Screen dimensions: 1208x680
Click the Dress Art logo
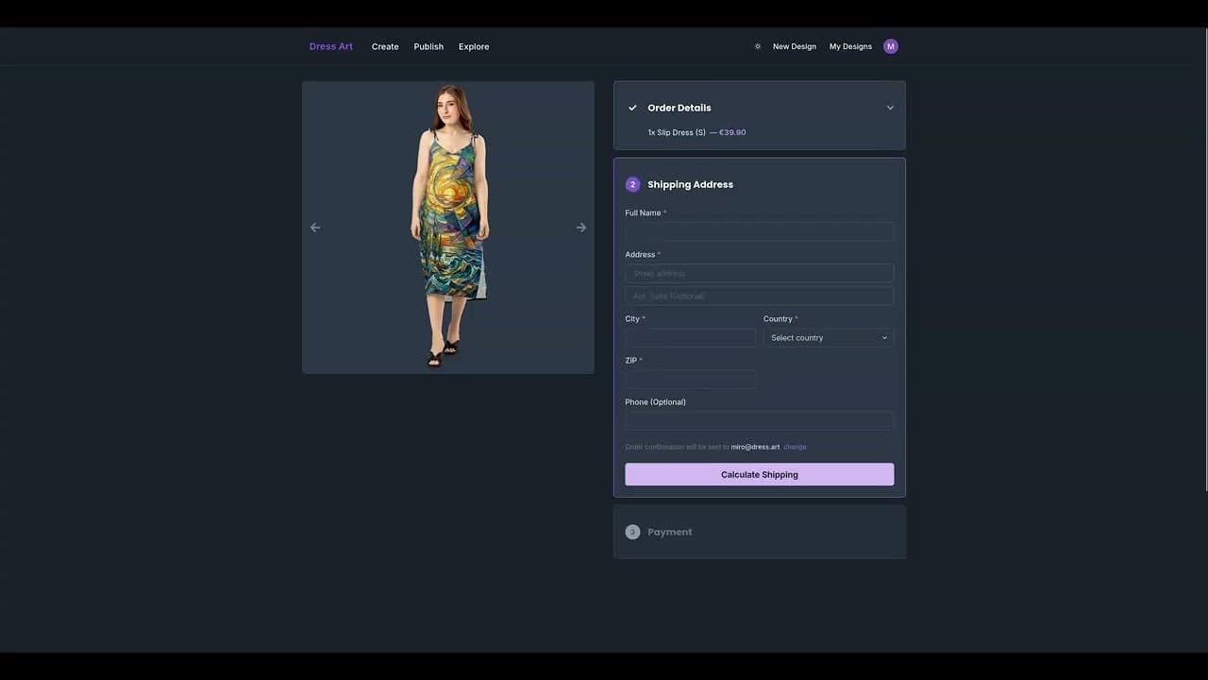coord(330,45)
